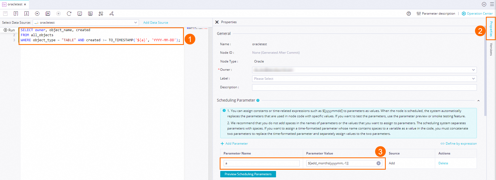
Task: Click Scheduling Parameter help icon
Action: pyautogui.click(x=258, y=101)
